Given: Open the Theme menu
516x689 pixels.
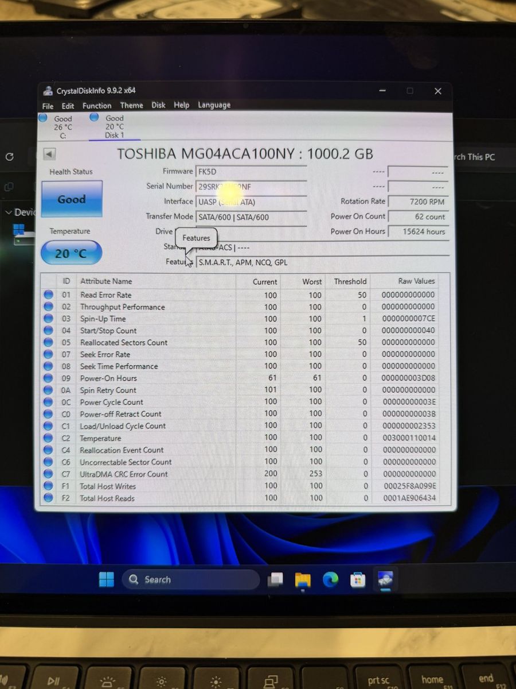Looking at the screenshot, I should (131, 106).
